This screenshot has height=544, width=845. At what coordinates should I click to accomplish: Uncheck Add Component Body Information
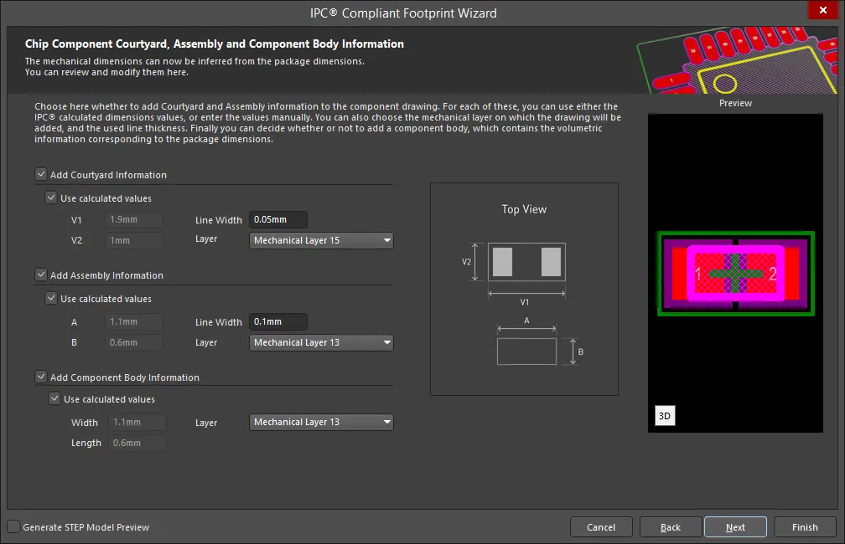[41, 377]
